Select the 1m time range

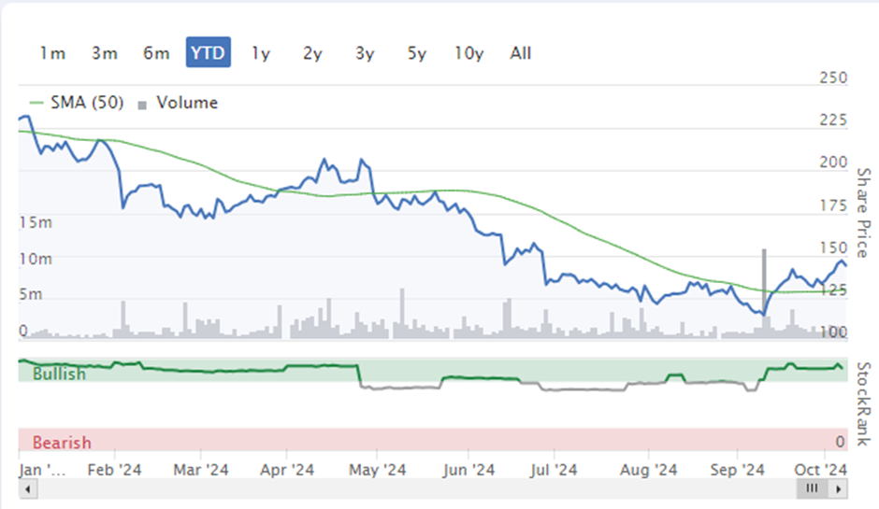point(52,53)
